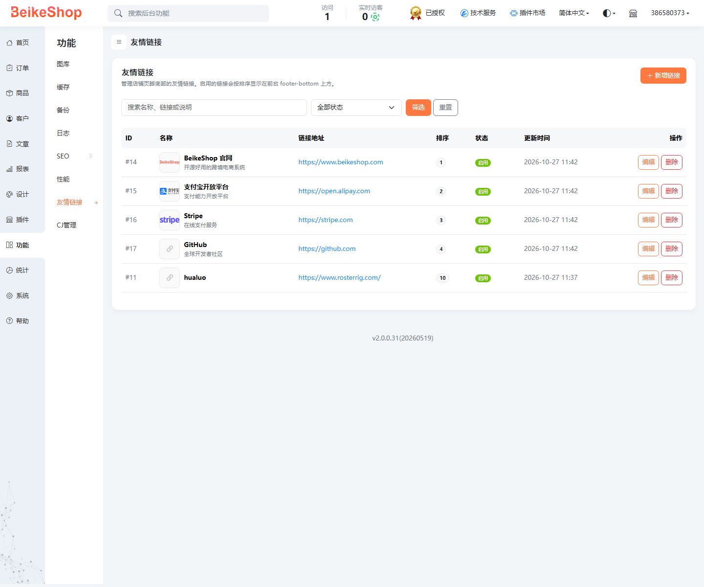Image resolution: width=704 pixels, height=587 pixels.
Task: Select the Cache menu item
Action: (x=63, y=87)
